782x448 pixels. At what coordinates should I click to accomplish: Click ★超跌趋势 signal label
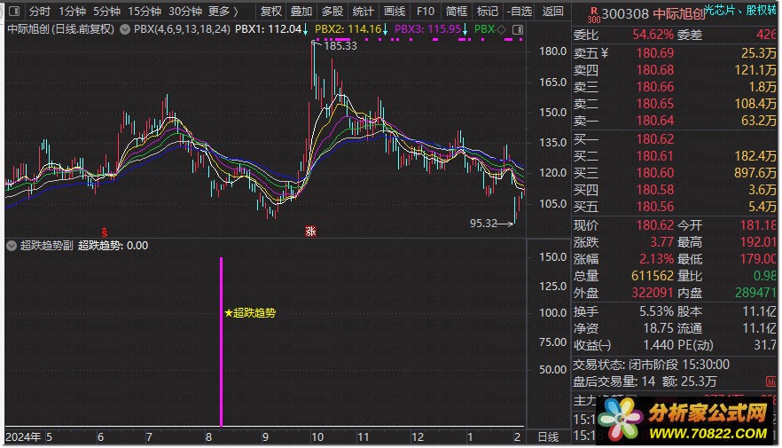pos(250,313)
